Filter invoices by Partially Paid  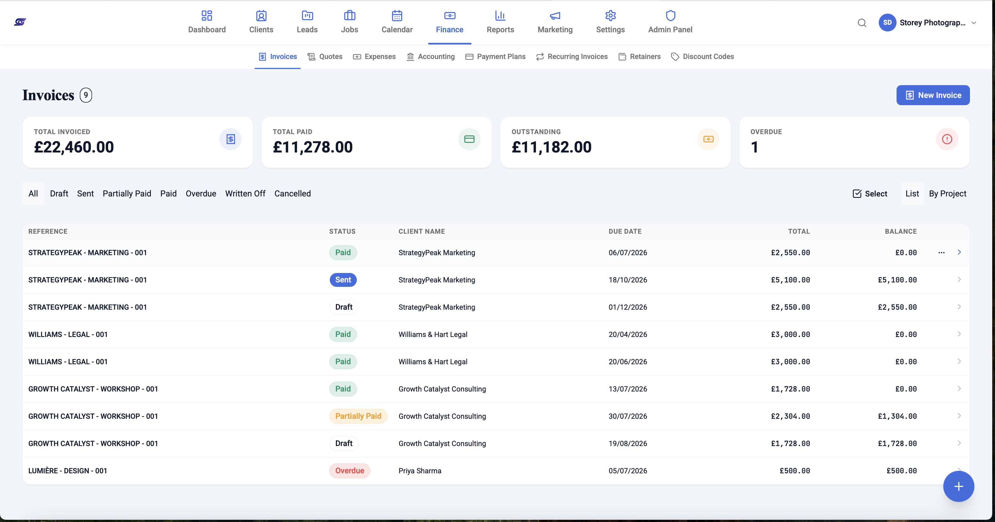tap(127, 194)
